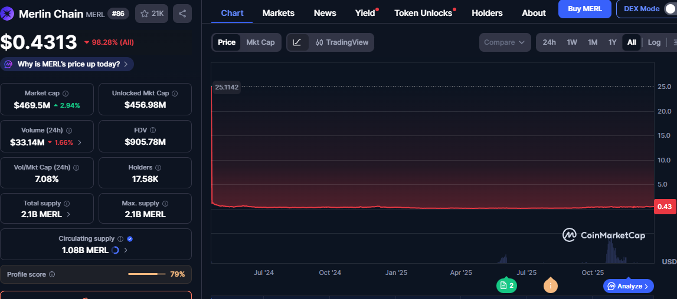Open the Token Unlocks tab
This screenshot has width=677, height=299.
[423, 13]
